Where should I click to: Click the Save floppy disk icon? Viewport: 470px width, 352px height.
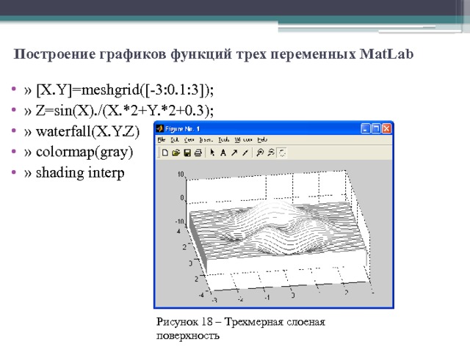click(x=187, y=153)
